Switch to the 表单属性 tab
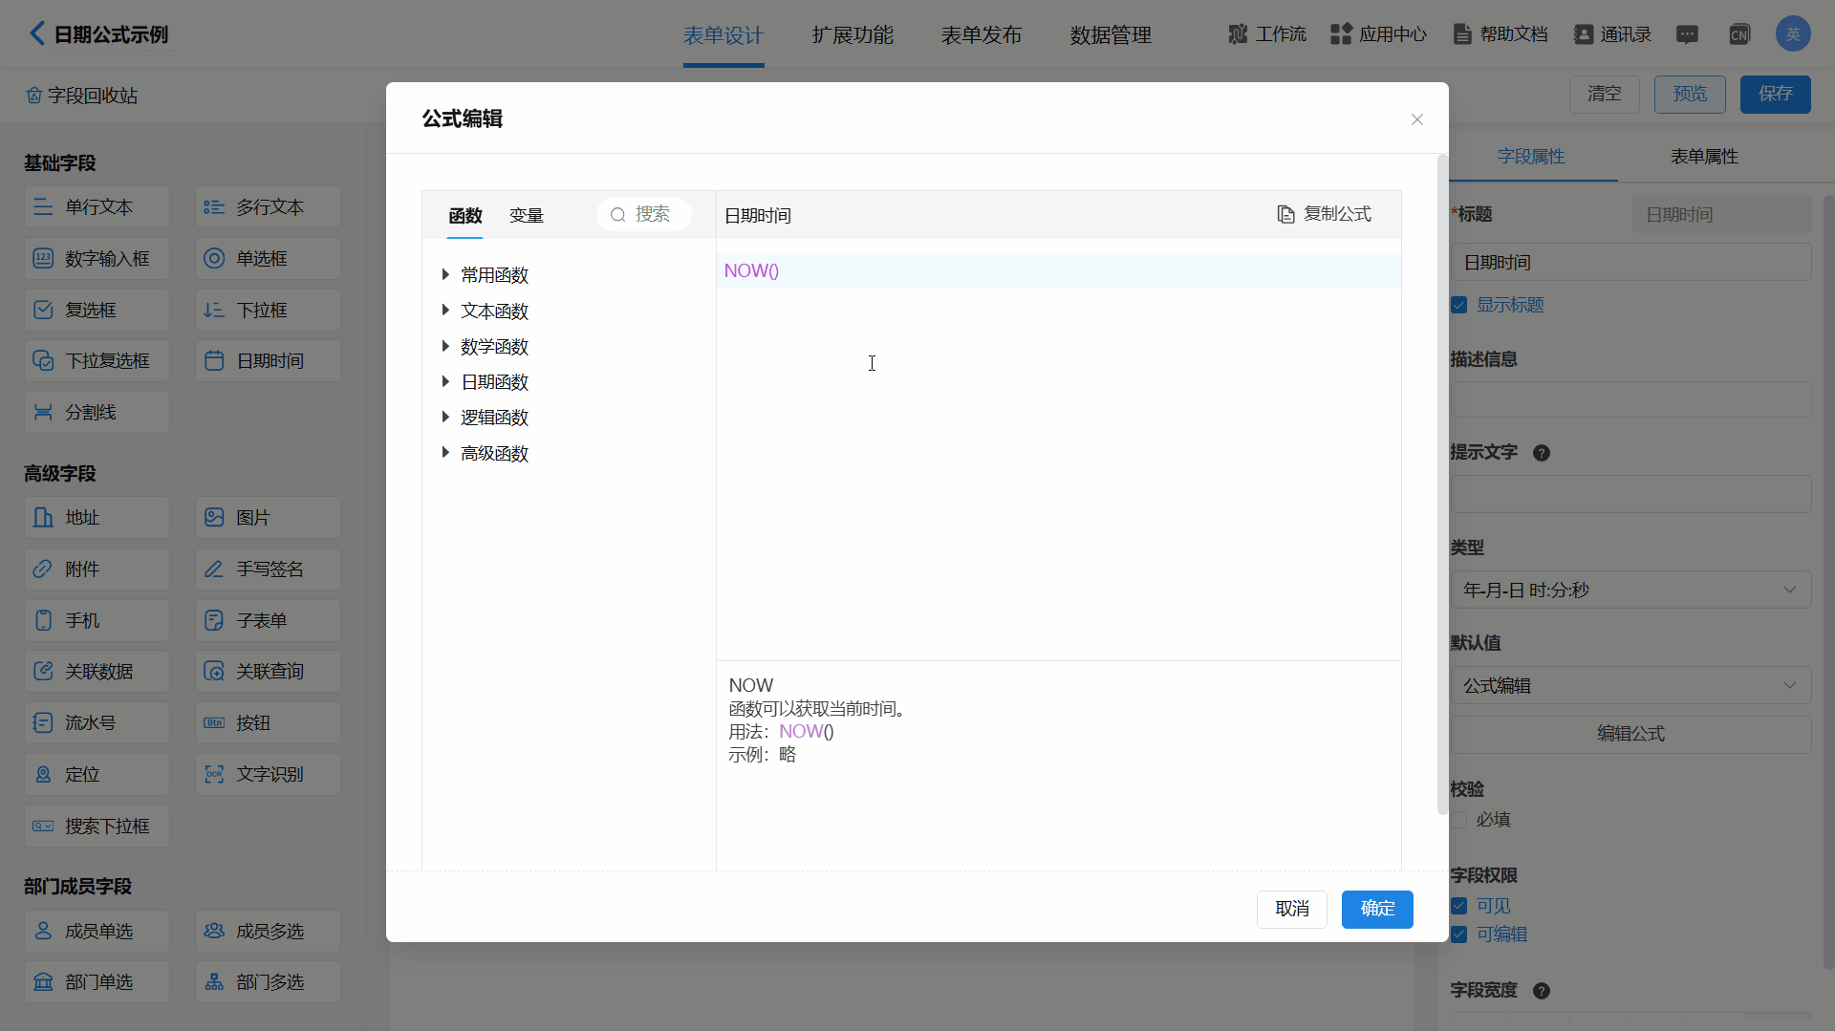Screen dimensions: 1835x1031 pyautogui.click(x=1704, y=157)
